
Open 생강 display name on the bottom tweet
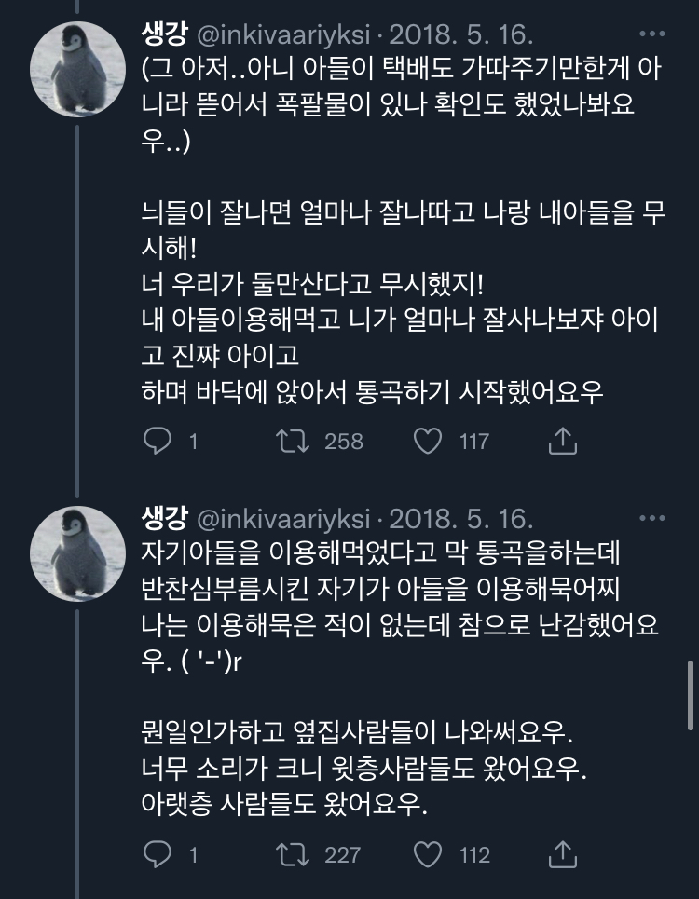pos(164,518)
